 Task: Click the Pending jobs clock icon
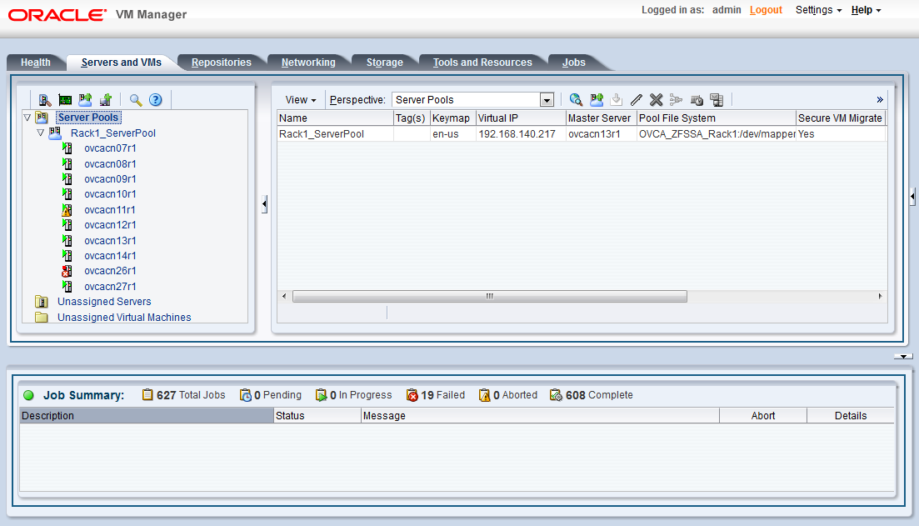tap(246, 395)
